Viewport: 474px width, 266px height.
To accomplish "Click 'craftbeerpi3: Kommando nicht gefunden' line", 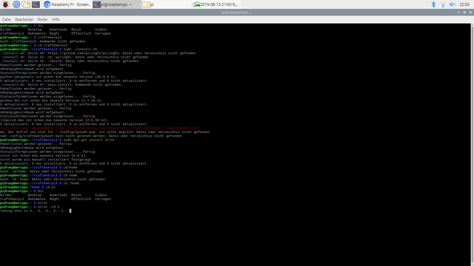I will click(44, 41).
